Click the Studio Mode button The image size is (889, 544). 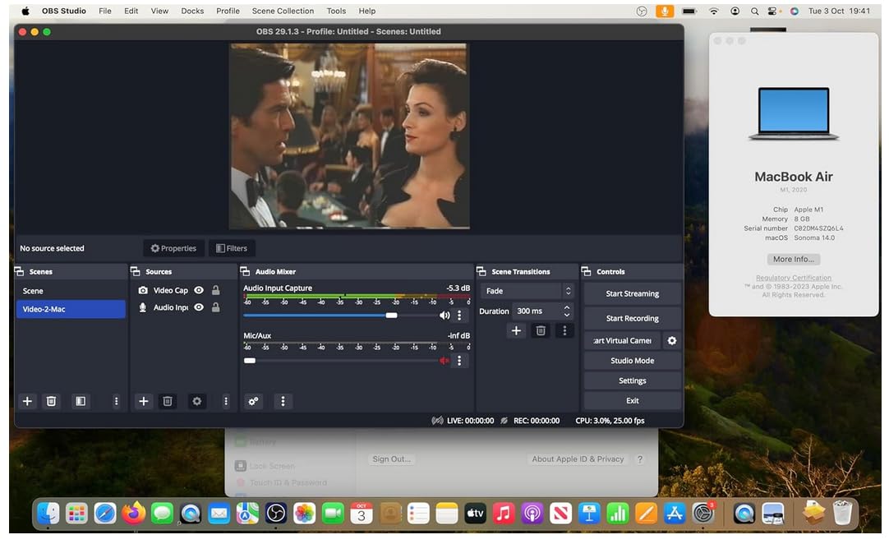coord(632,361)
